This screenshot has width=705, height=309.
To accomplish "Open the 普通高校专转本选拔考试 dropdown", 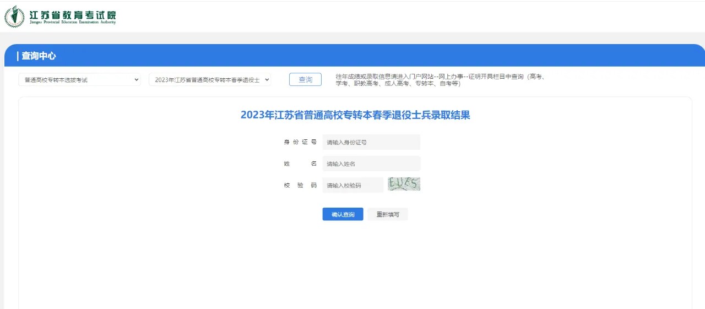I will (80, 80).
